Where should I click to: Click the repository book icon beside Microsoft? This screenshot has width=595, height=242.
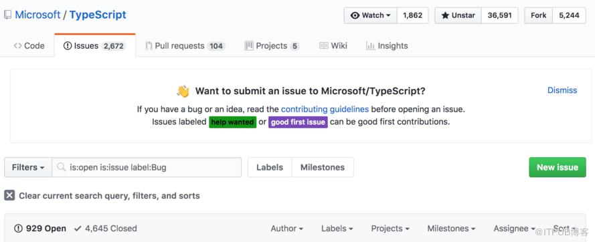click(x=7, y=15)
